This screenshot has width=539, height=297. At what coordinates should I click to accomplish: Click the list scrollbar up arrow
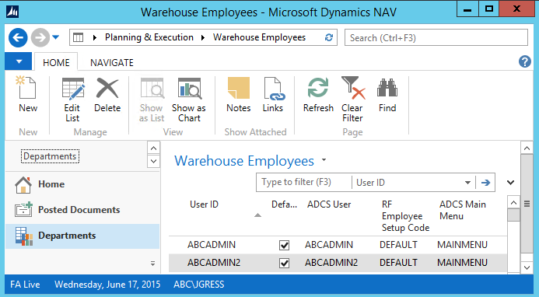coord(513,202)
